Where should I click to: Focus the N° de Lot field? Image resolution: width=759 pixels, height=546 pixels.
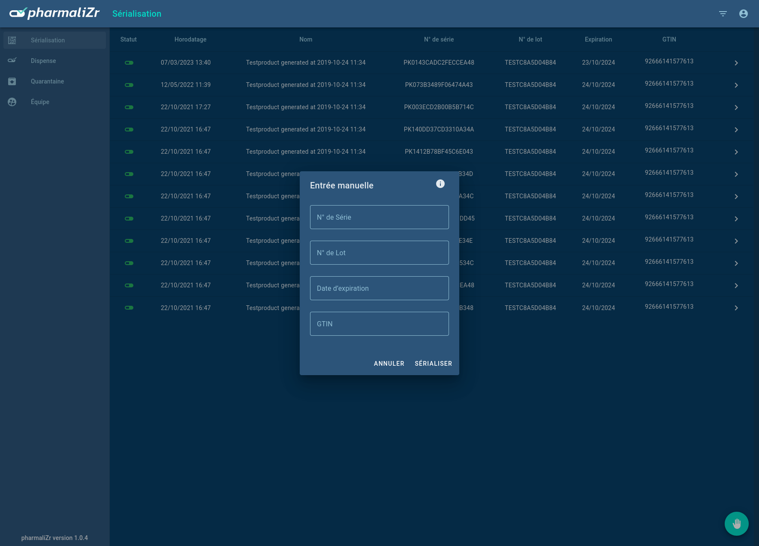coord(379,253)
